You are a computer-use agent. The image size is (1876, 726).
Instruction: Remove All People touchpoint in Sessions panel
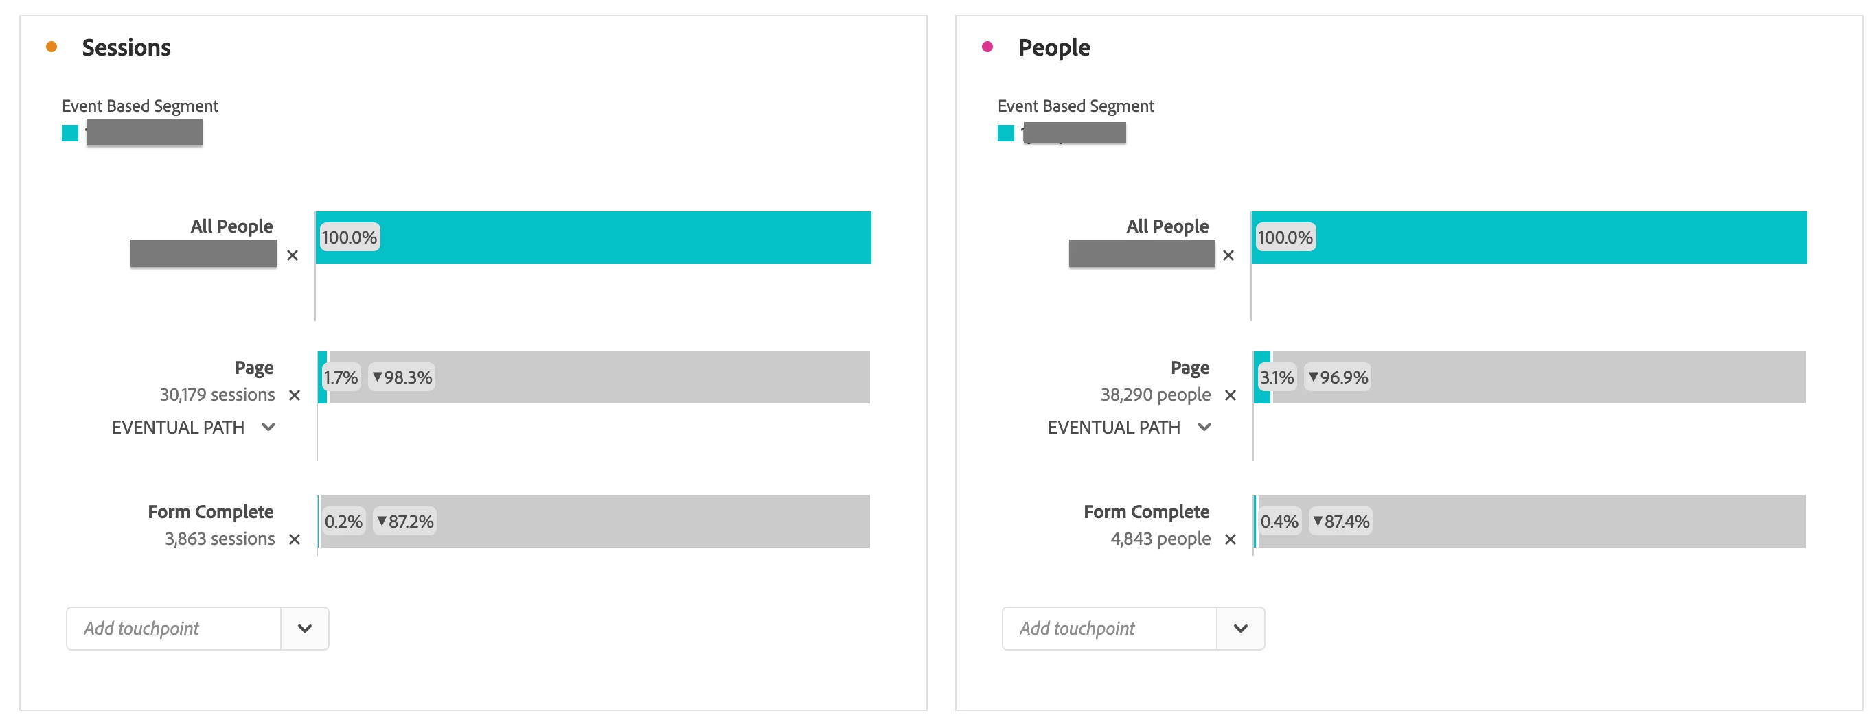coord(293,255)
